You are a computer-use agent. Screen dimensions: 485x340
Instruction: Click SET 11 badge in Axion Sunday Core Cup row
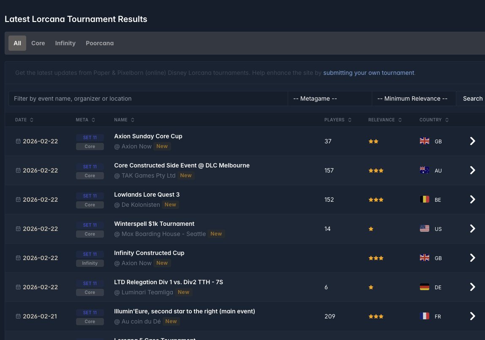(90, 137)
